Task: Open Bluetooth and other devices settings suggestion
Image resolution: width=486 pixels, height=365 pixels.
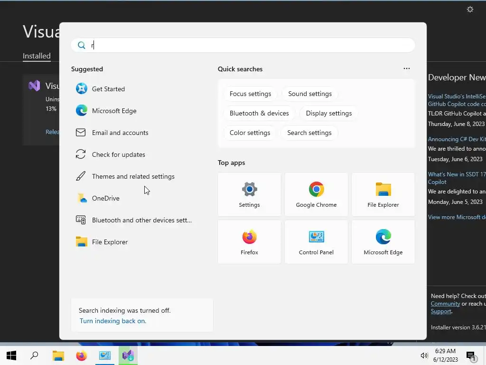Action: (x=133, y=220)
